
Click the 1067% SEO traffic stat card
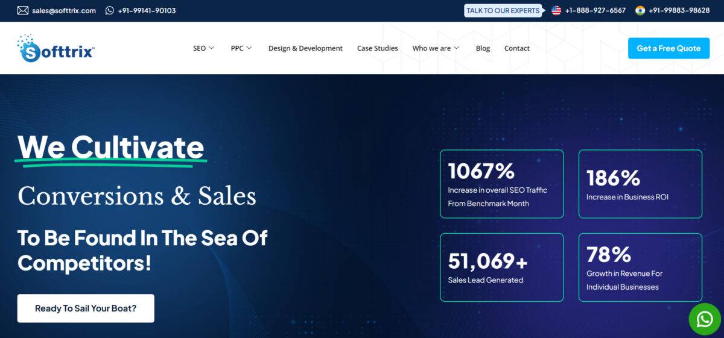click(x=502, y=184)
